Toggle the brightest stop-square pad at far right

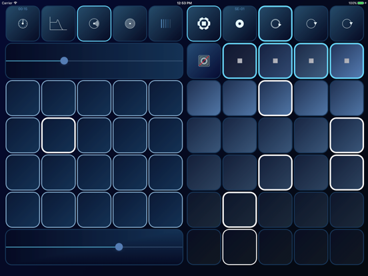click(347, 61)
